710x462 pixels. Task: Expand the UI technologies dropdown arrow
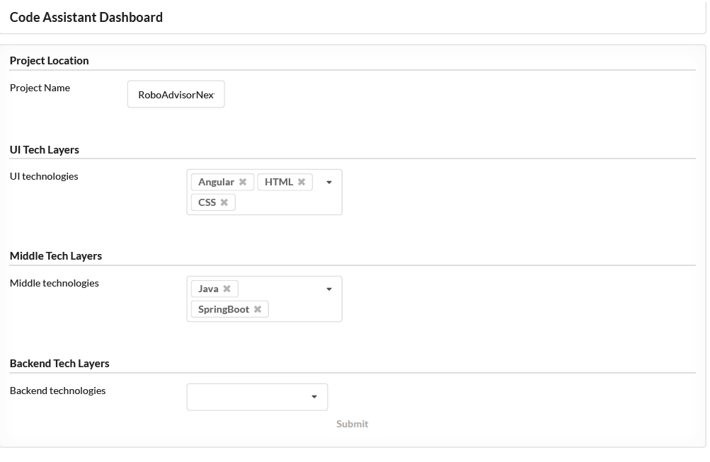pyautogui.click(x=329, y=183)
